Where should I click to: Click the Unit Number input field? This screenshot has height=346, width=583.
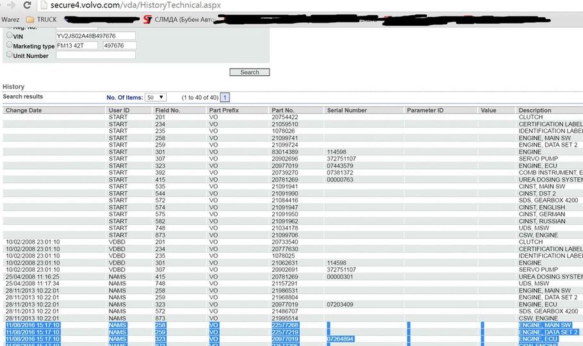(x=95, y=55)
